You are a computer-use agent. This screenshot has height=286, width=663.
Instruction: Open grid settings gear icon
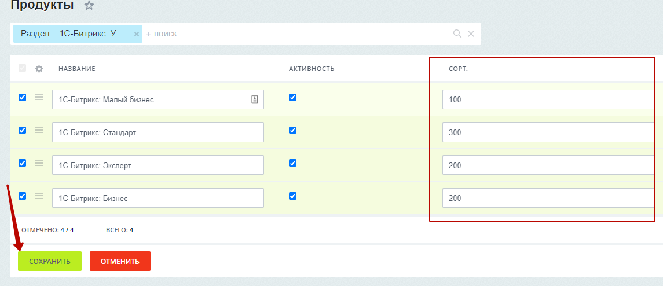39,68
